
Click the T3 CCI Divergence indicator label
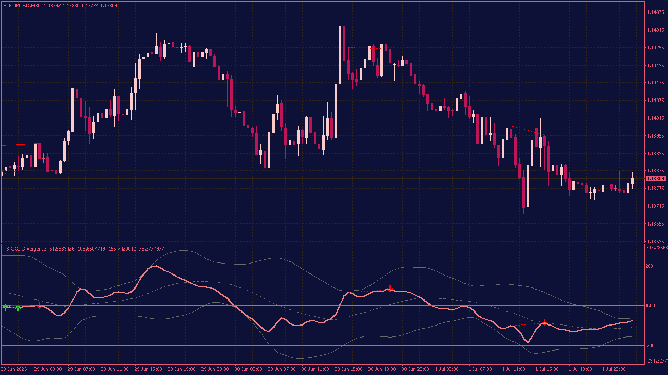point(25,249)
